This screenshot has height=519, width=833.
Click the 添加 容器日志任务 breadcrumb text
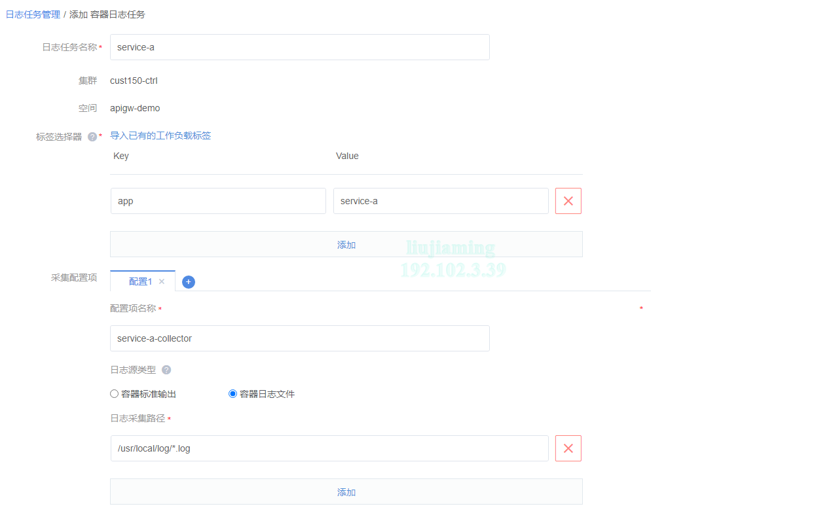[107, 14]
